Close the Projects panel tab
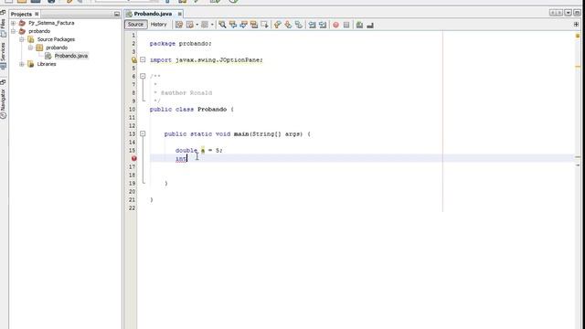 37,14
